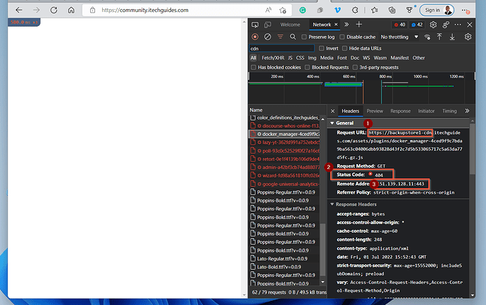Open the browser home page icon
This screenshot has height=305, width=486.
point(71,11)
